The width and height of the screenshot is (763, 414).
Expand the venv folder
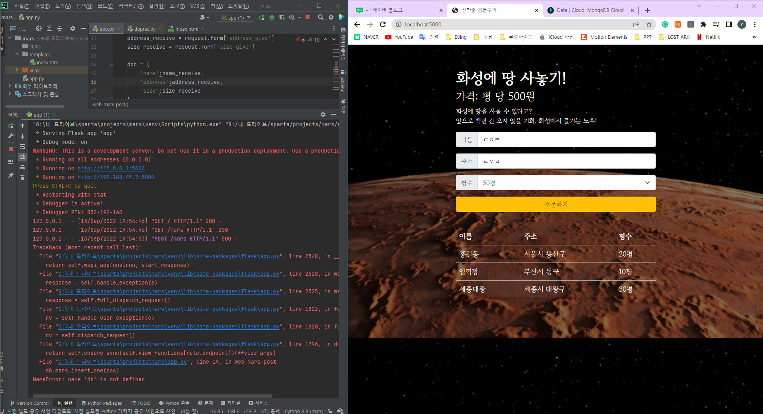coord(17,70)
